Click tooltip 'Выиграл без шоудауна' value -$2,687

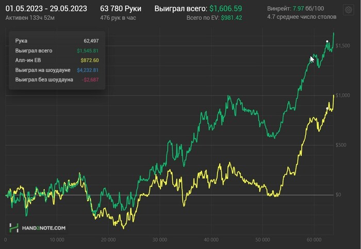point(90,79)
